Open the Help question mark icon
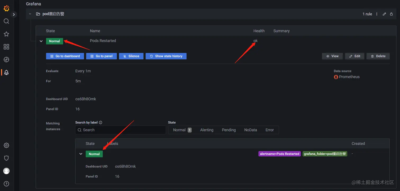 pos(6,184)
